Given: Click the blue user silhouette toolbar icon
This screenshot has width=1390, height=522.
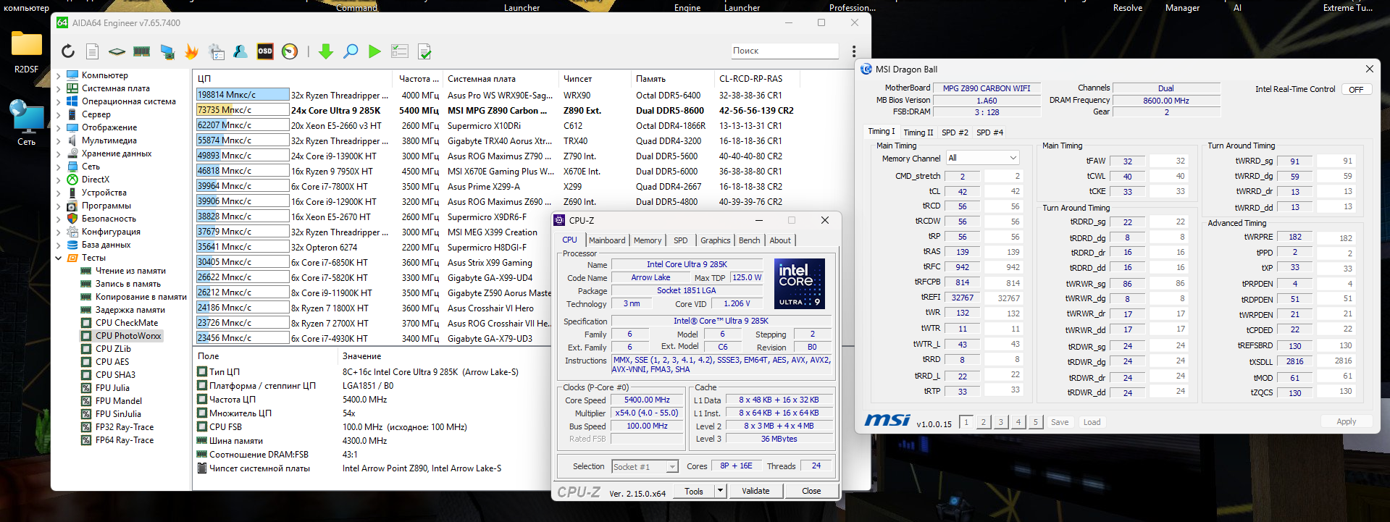Looking at the screenshot, I should tap(240, 51).
